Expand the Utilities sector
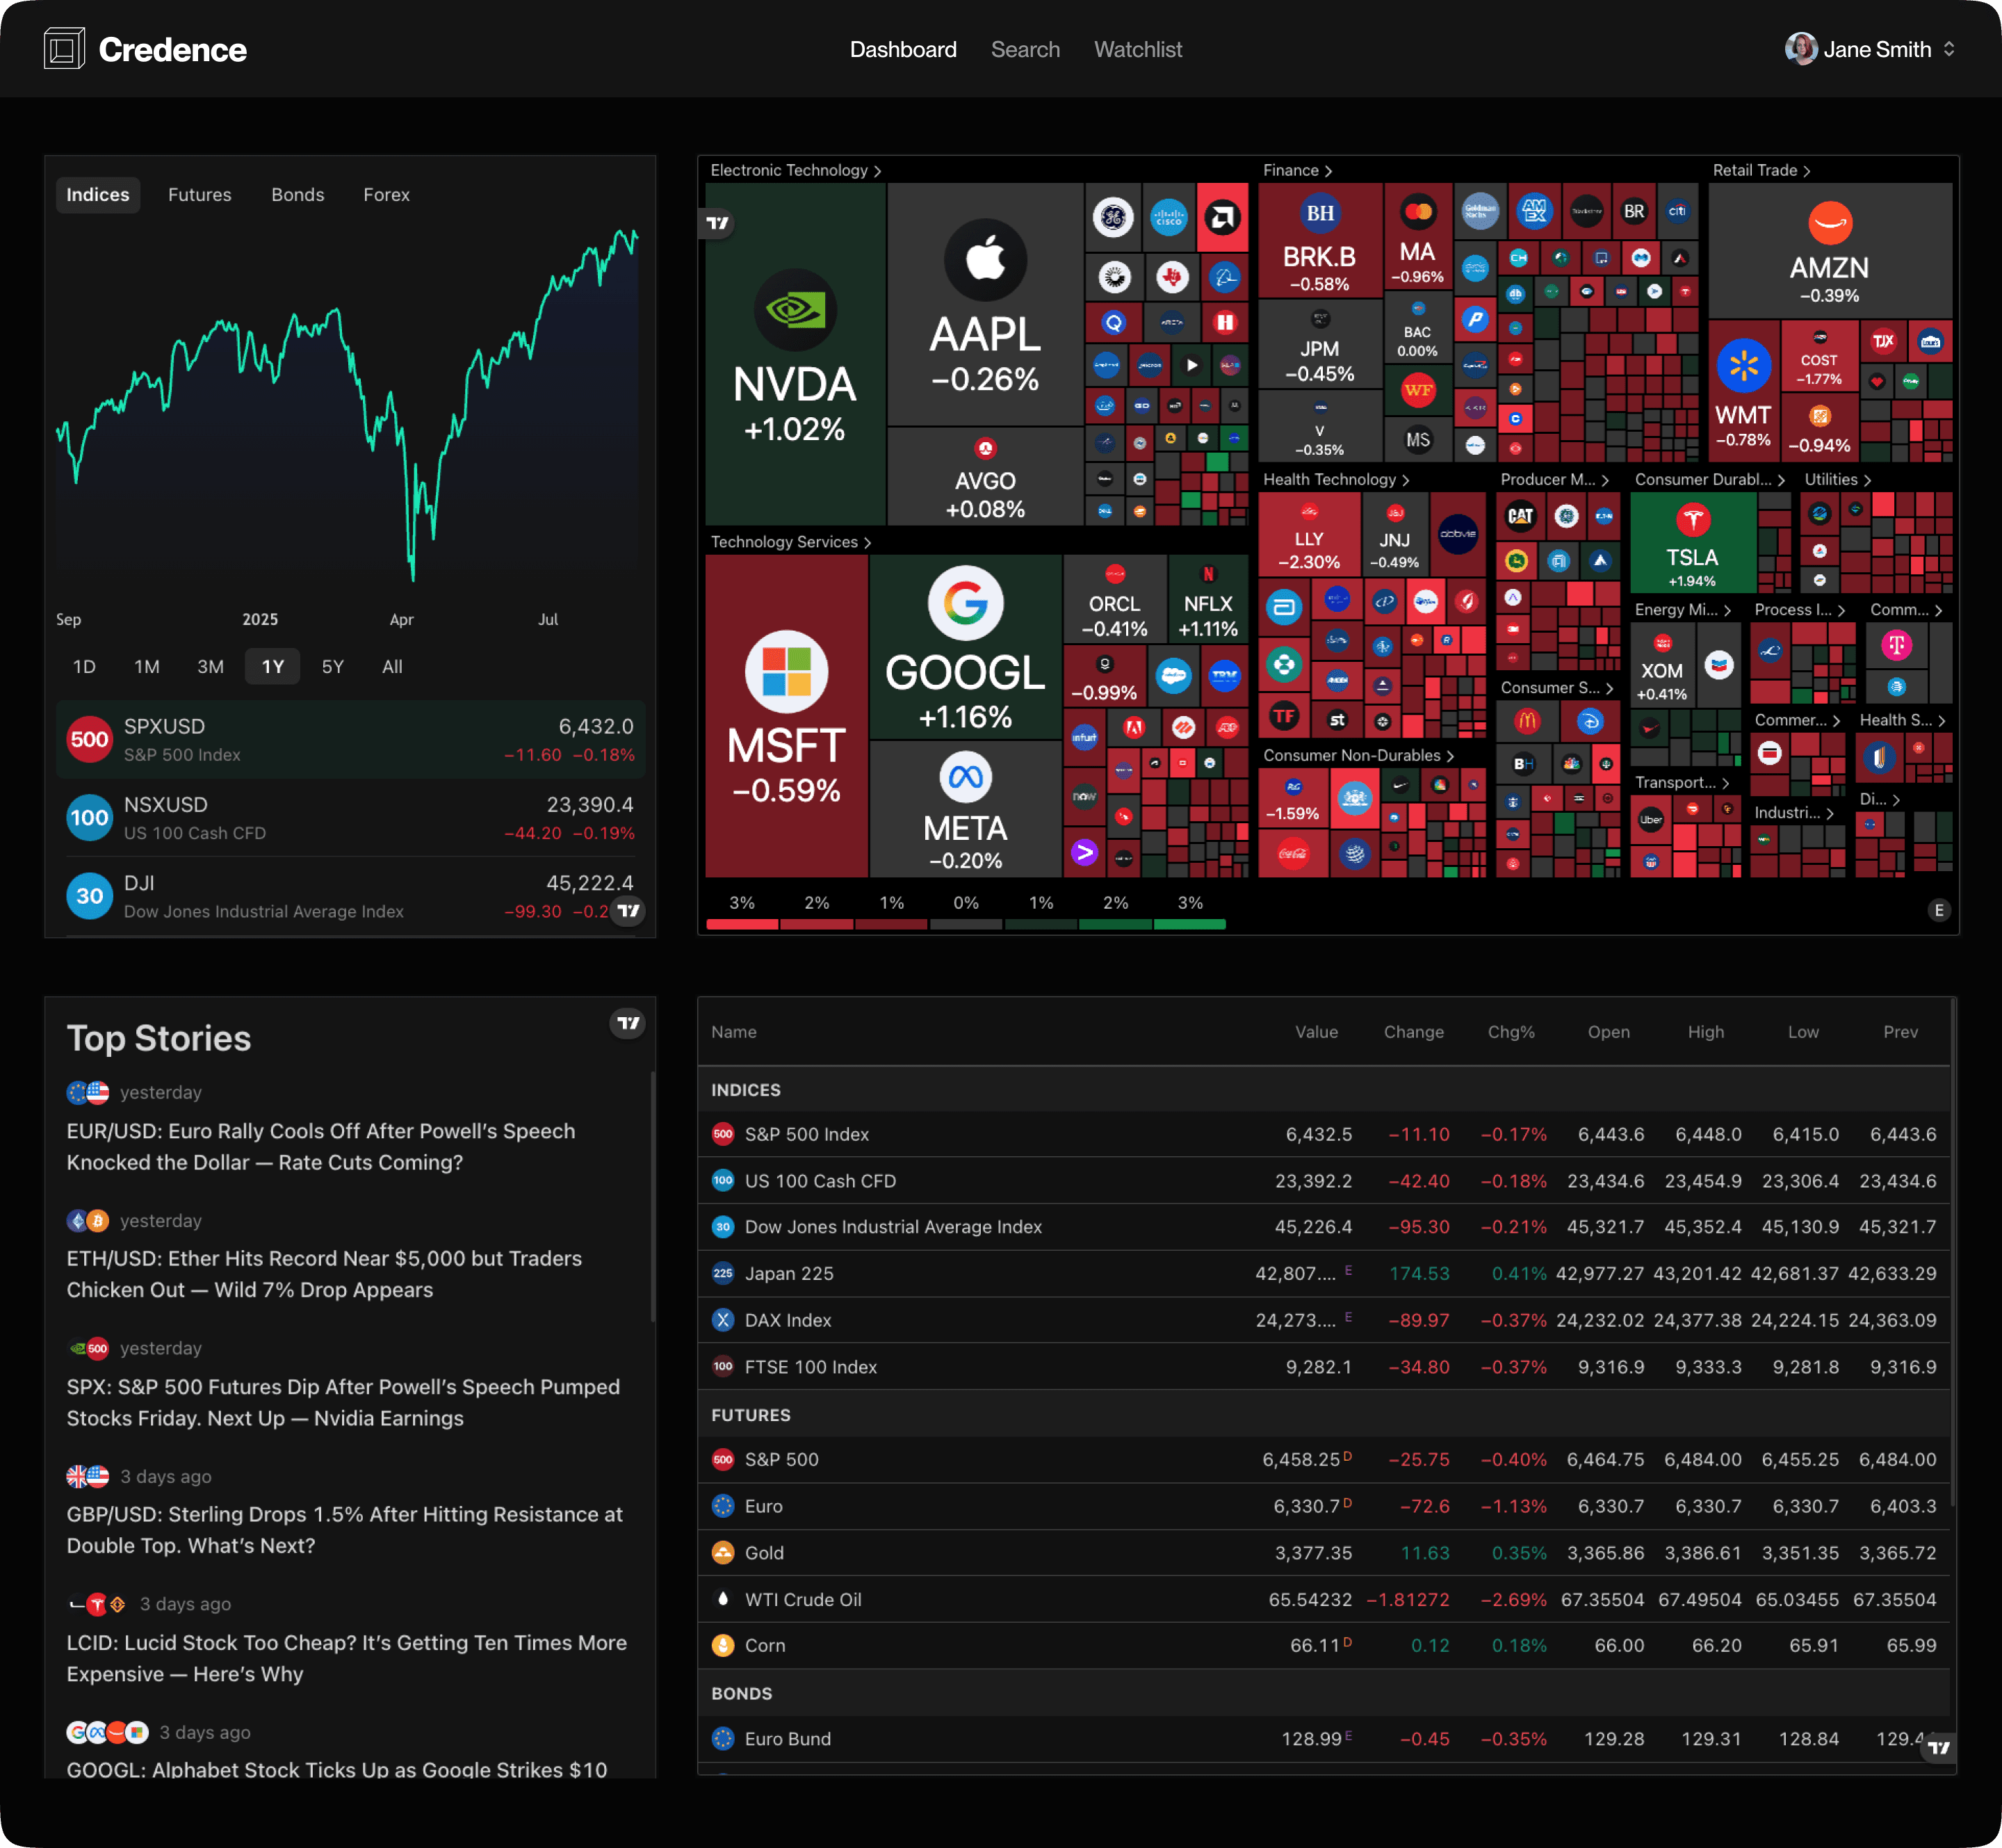Screen dimensions: 2002x1848 click(1838, 480)
